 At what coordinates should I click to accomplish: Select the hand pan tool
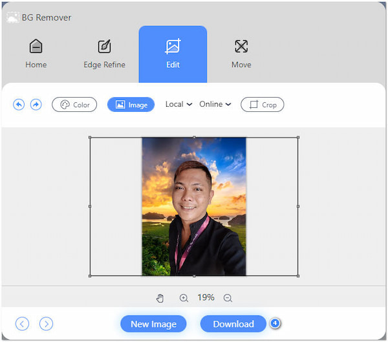(x=160, y=298)
